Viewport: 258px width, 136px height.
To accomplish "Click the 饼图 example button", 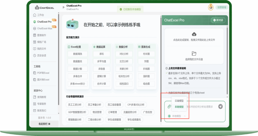I will pyautogui.click(x=146, y=61).
